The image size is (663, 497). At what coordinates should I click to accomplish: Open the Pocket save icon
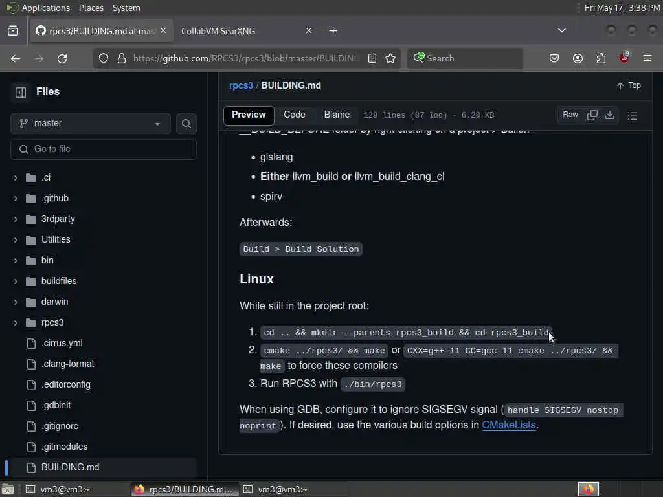click(x=554, y=58)
